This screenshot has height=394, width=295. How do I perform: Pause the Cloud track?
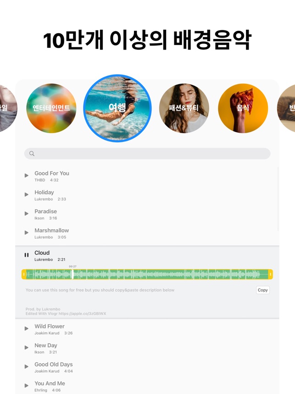click(x=26, y=255)
